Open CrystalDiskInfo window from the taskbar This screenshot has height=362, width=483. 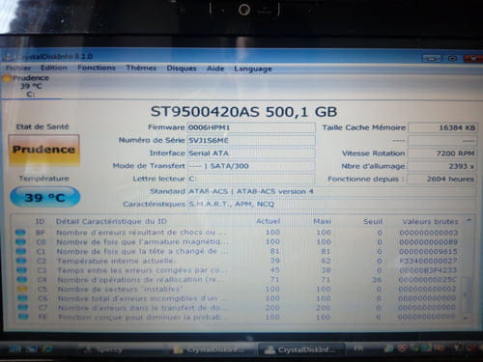point(301,349)
